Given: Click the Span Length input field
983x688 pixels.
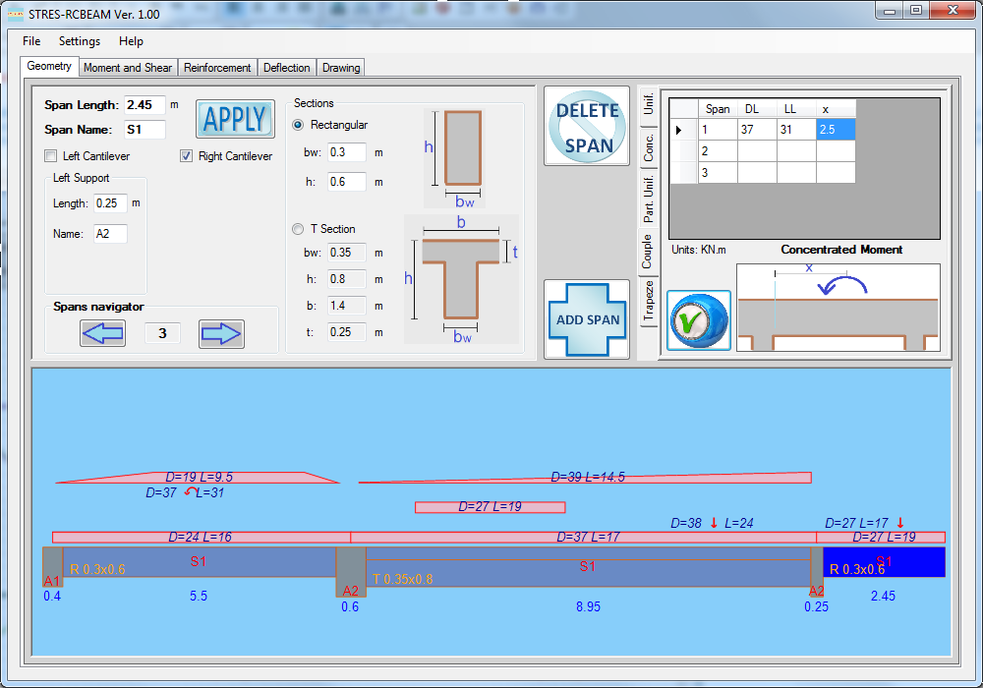Looking at the screenshot, I should [145, 104].
